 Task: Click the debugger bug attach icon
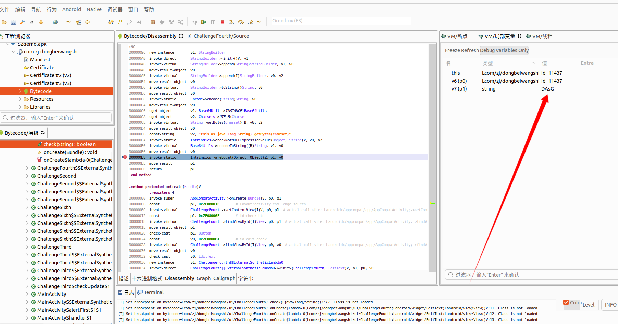click(195, 22)
